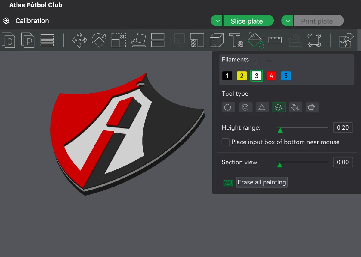Select the Triangle tool type
This screenshot has height=257, width=361.
[x=262, y=107]
